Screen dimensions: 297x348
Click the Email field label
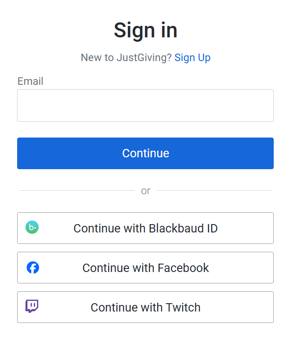click(x=30, y=81)
